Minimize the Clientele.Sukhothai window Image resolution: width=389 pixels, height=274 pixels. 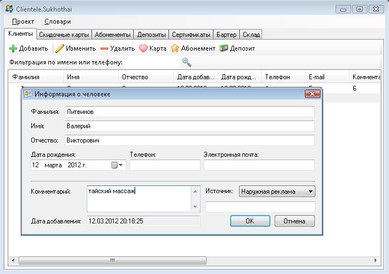(343, 9)
